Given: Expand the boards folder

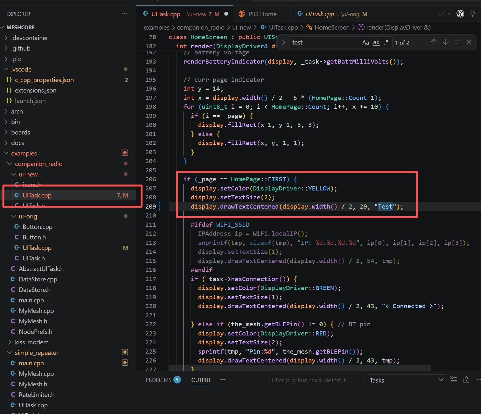Looking at the screenshot, I should [20, 132].
